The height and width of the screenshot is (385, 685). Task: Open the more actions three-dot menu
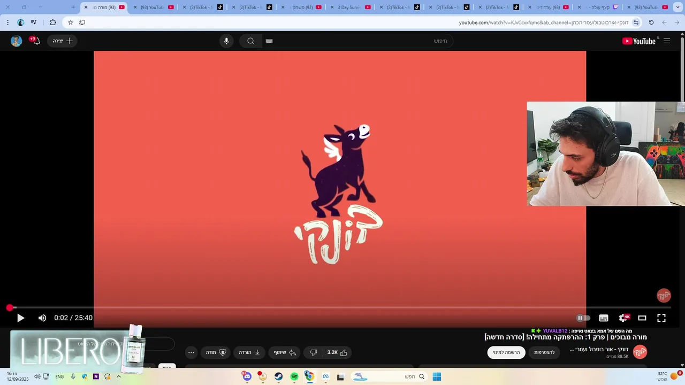pos(191,352)
